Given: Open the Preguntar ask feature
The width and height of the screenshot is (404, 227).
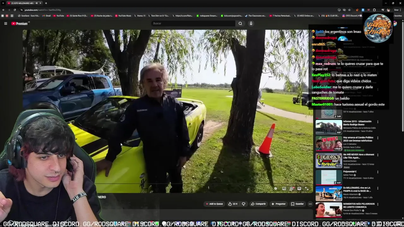Looking at the screenshot, I should (278, 204).
